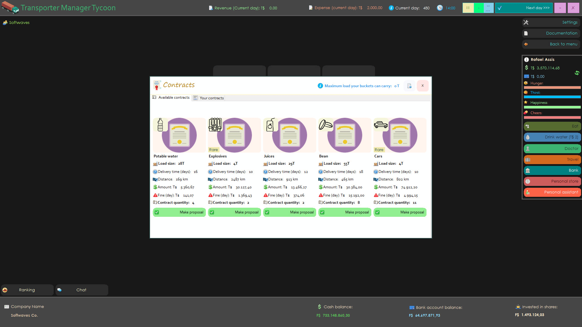
Task: Click the green refresh balance icon
Action: pyautogui.click(x=577, y=73)
